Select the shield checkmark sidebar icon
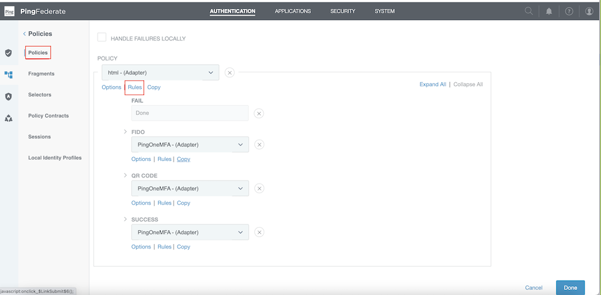Image resolution: width=601 pixels, height=295 pixels. (x=8, y=53)
